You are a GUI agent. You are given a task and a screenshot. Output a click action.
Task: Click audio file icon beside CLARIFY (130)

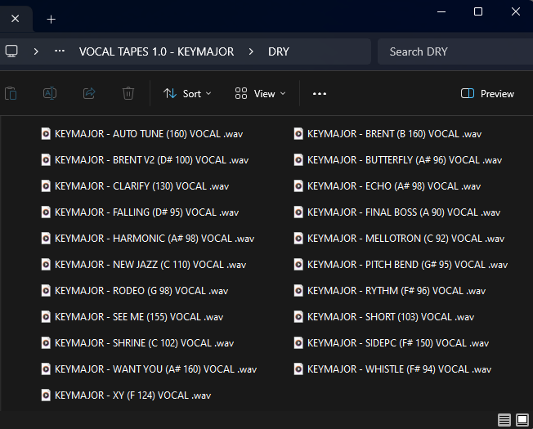point(46,186)
